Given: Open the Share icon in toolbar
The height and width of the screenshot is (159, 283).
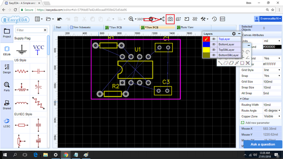Looking at the screenshot, I should point(162,19).
